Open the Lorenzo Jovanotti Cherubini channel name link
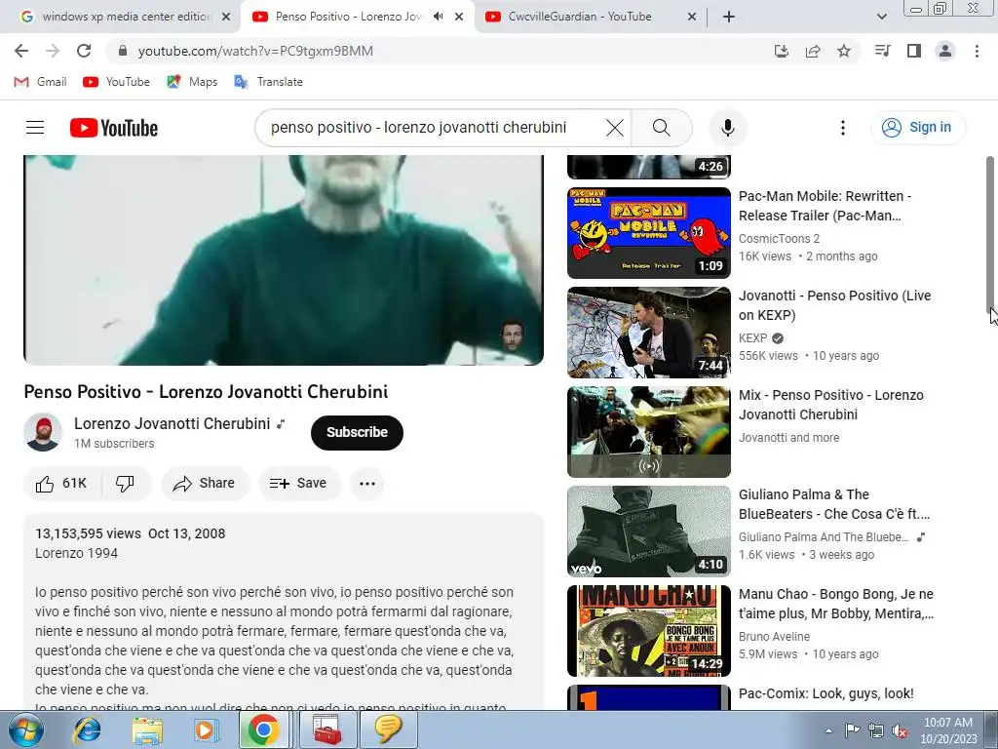Screen dimensions: 998x749 point(172,423)
